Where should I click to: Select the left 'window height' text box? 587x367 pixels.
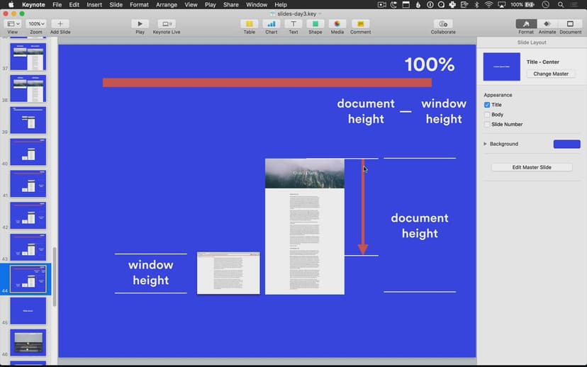(x=151, y=272)
